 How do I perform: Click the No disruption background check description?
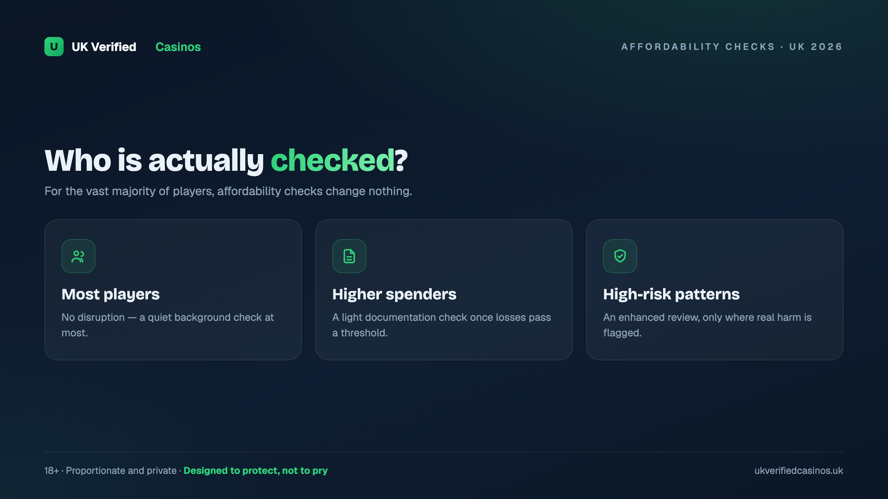pyautogui.click(x=168, y=325)
